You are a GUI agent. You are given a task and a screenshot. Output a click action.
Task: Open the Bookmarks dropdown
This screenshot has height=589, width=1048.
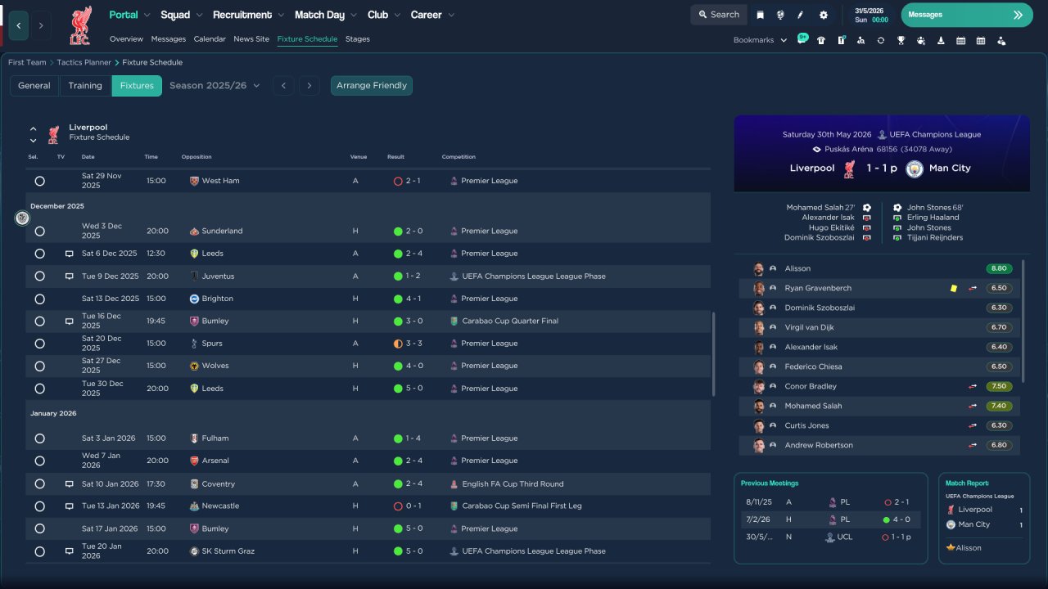pyautogui.click(x=760, y=40)
